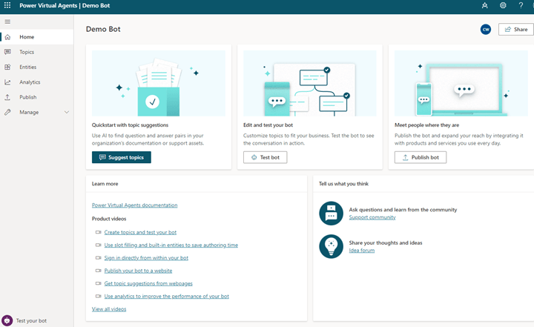
Task: Open Power Virtual Agents documentation link
Action: [x=134, y=205]
